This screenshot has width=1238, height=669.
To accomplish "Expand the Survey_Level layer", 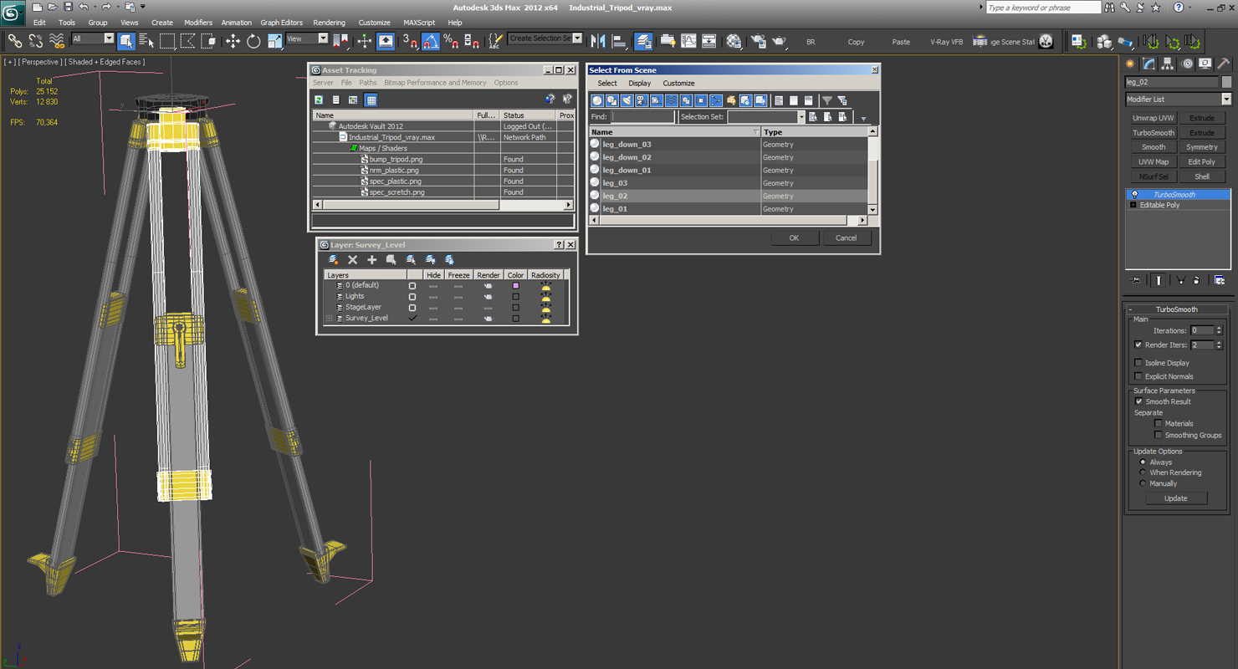I will pyautogui.click(x=330, y=318).
